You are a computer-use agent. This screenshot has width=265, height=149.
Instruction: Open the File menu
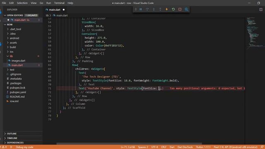click(4, 3)
